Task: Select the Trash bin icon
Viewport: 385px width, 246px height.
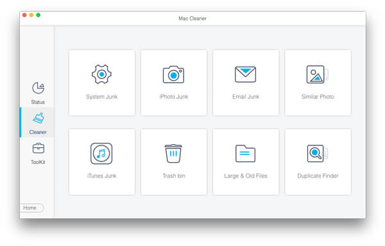Action: (x=173, y=154)
